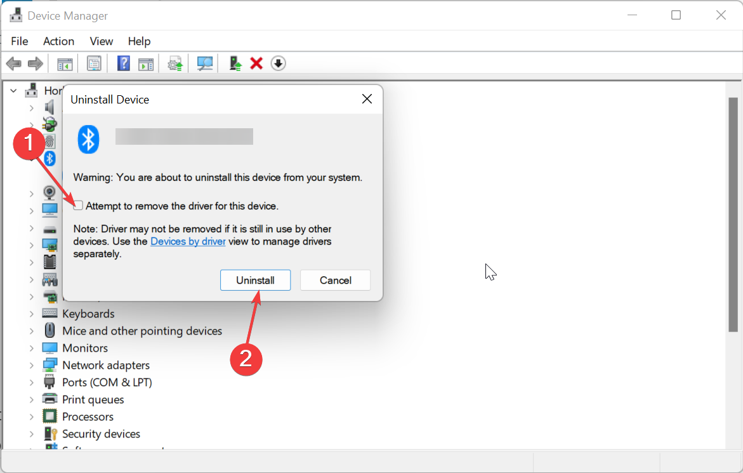Click the Enable device toolbar icon
743x473 pixels.
(235, 63)
